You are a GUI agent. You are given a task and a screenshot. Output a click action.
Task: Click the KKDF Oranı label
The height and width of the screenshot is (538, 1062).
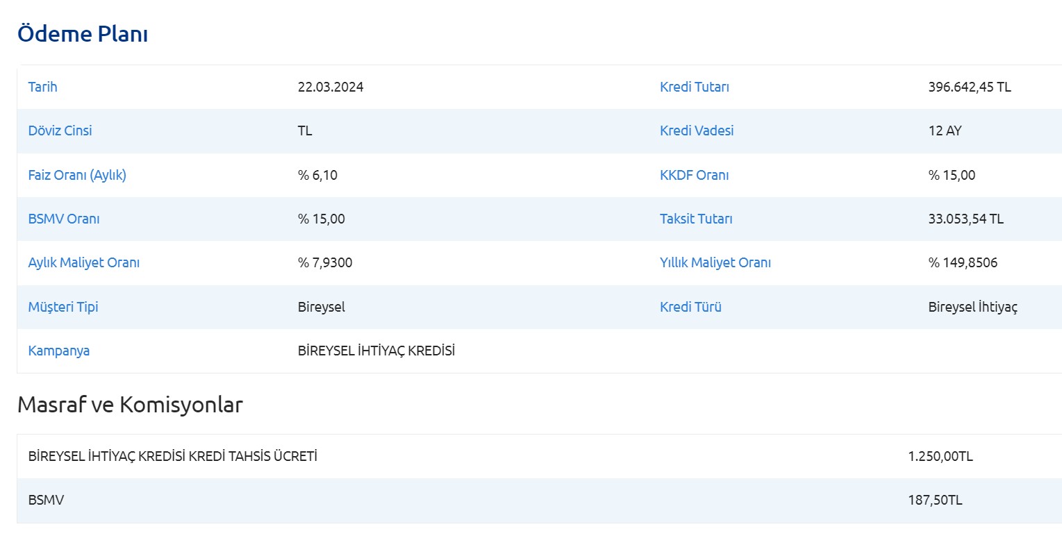coord(694,175)
